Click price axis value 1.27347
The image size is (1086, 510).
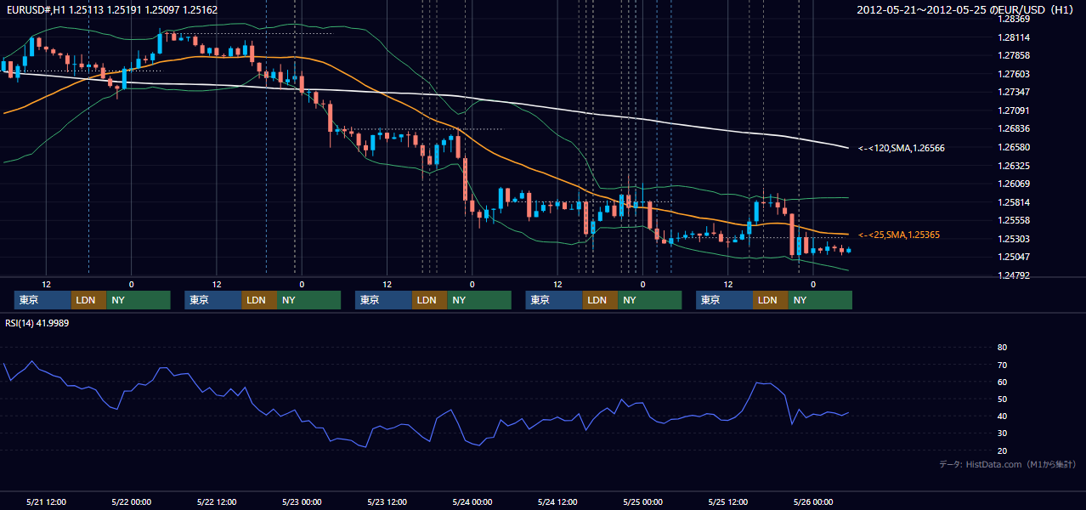point(1013,92)
